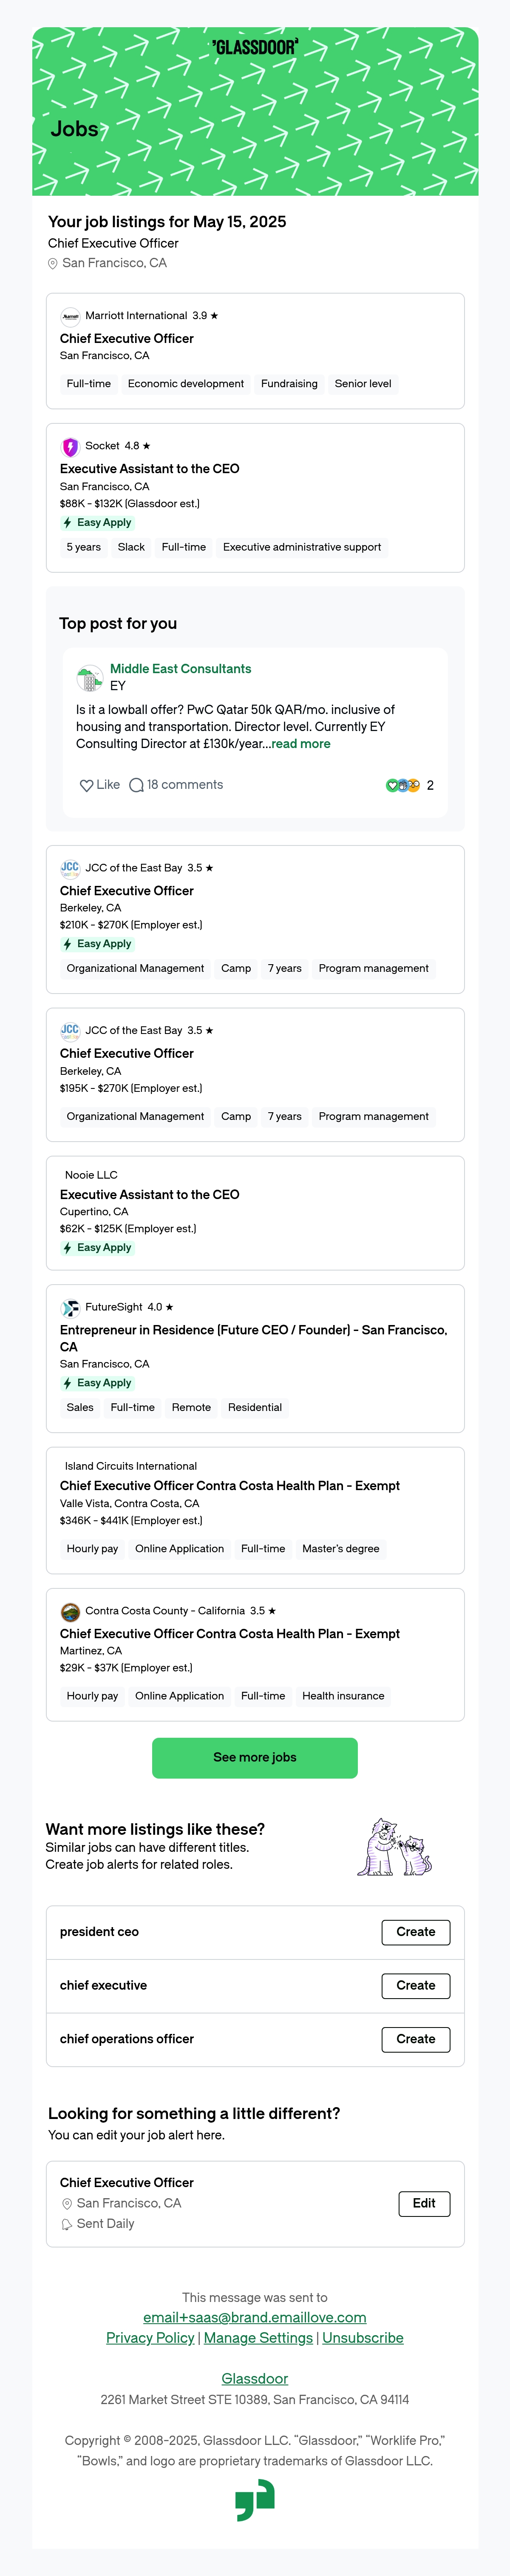The height and width of the screenshot is (2576, 510).
Task: Click the post reaction emoji icons
Action: pos(403,785)
